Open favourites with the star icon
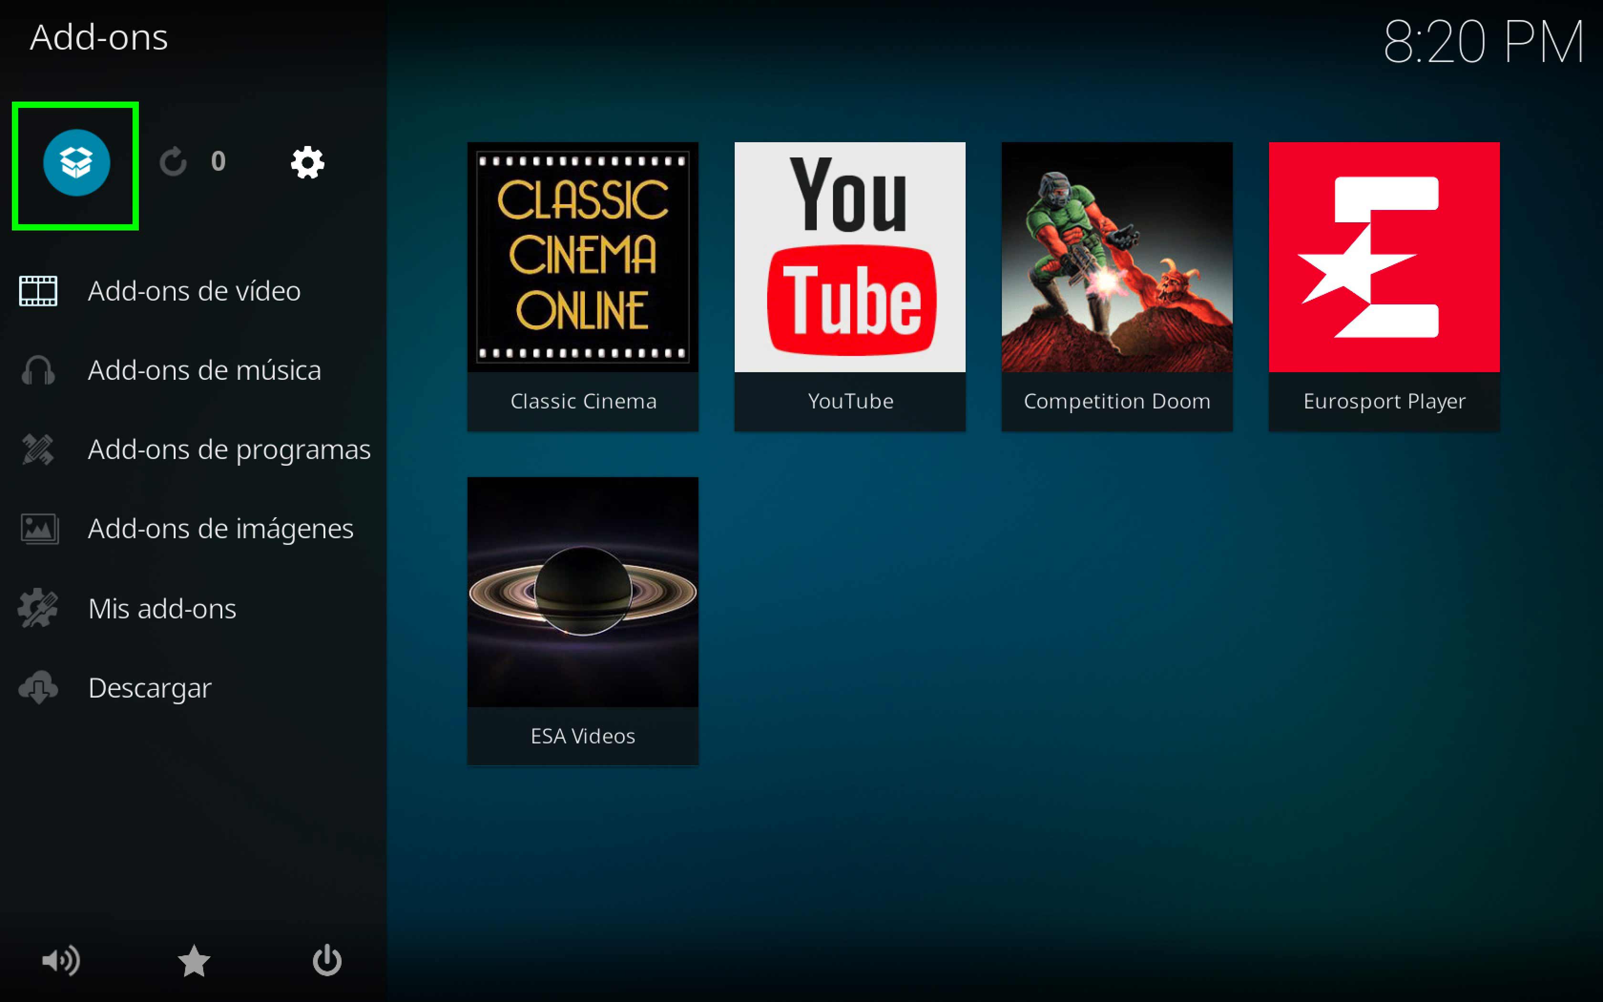 [193, 960]
